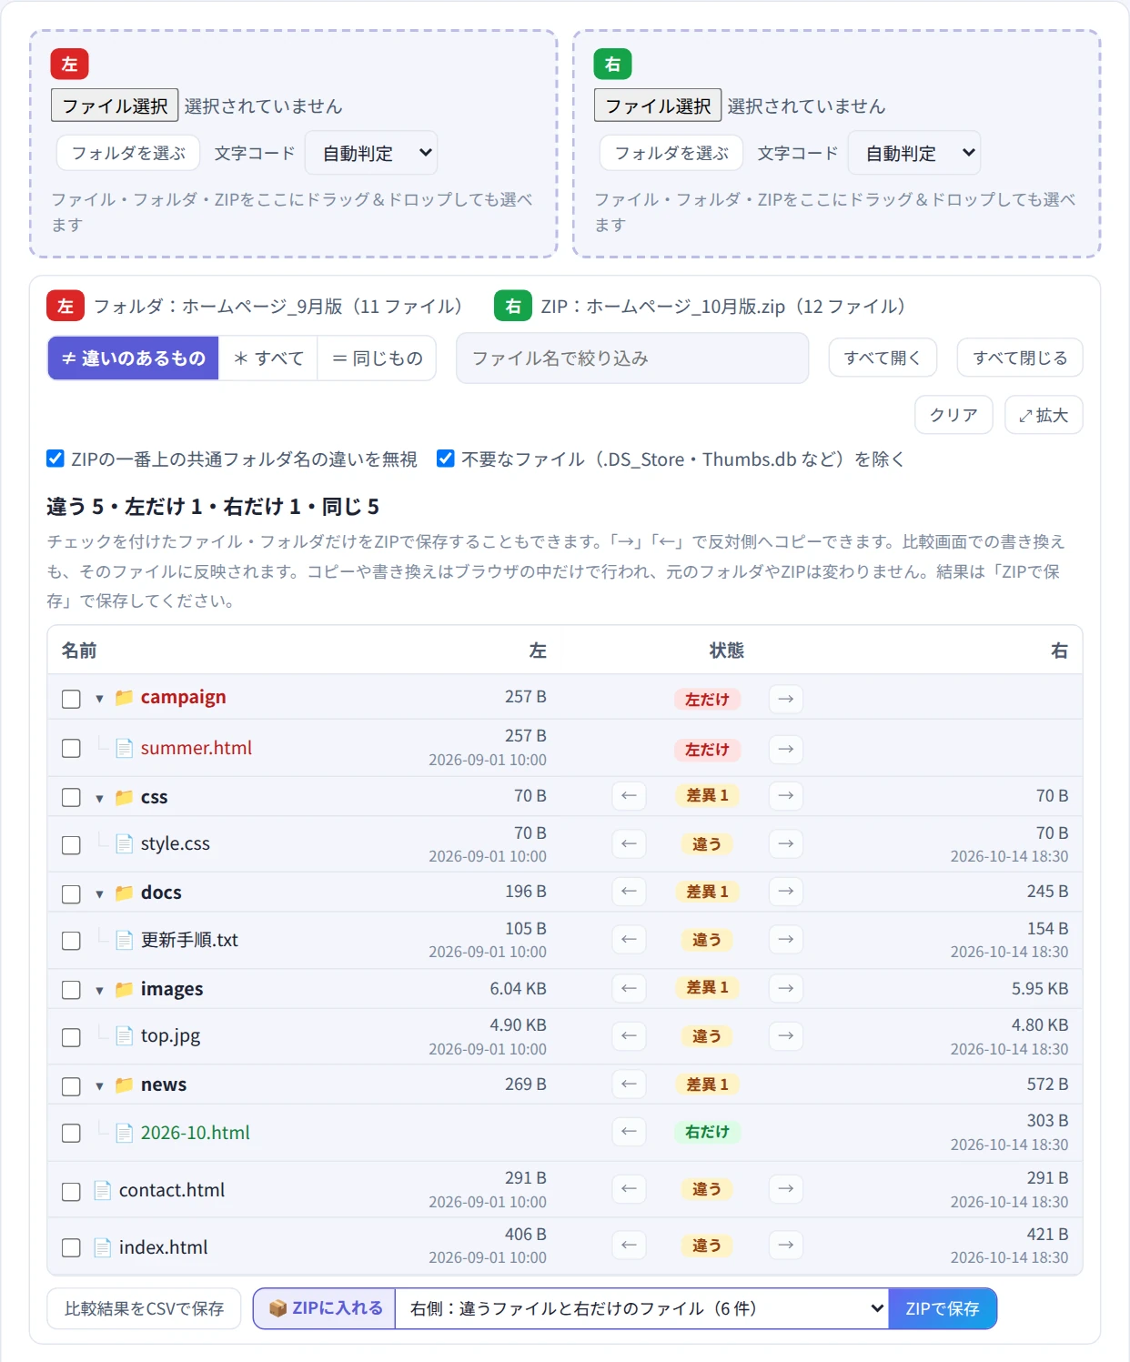
Task: Copy summer.html to the right side
Action: pyautogui.click(x=785, y=749)
